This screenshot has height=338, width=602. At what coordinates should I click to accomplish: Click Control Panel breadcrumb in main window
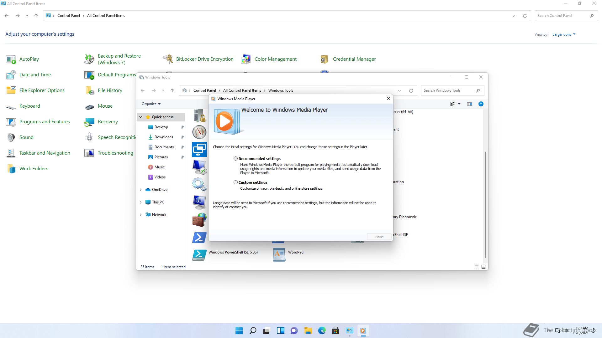point(69,16)
